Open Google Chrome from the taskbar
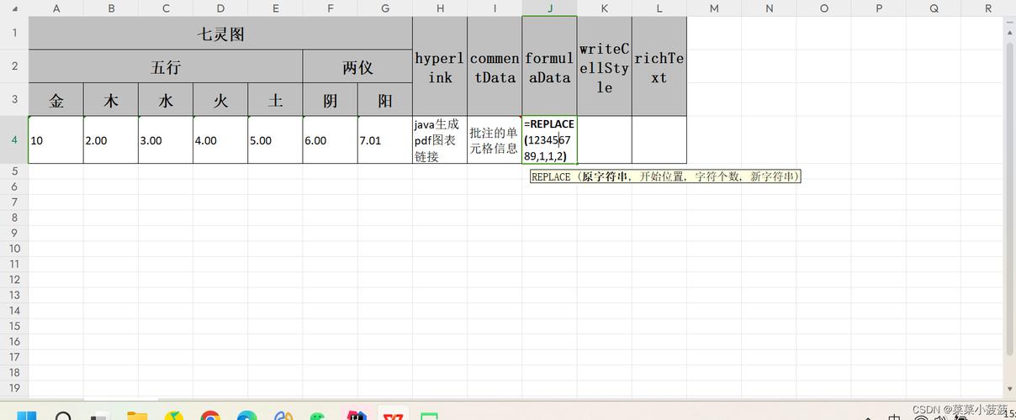The image size is (1016, 420). [x=210, y=416]
